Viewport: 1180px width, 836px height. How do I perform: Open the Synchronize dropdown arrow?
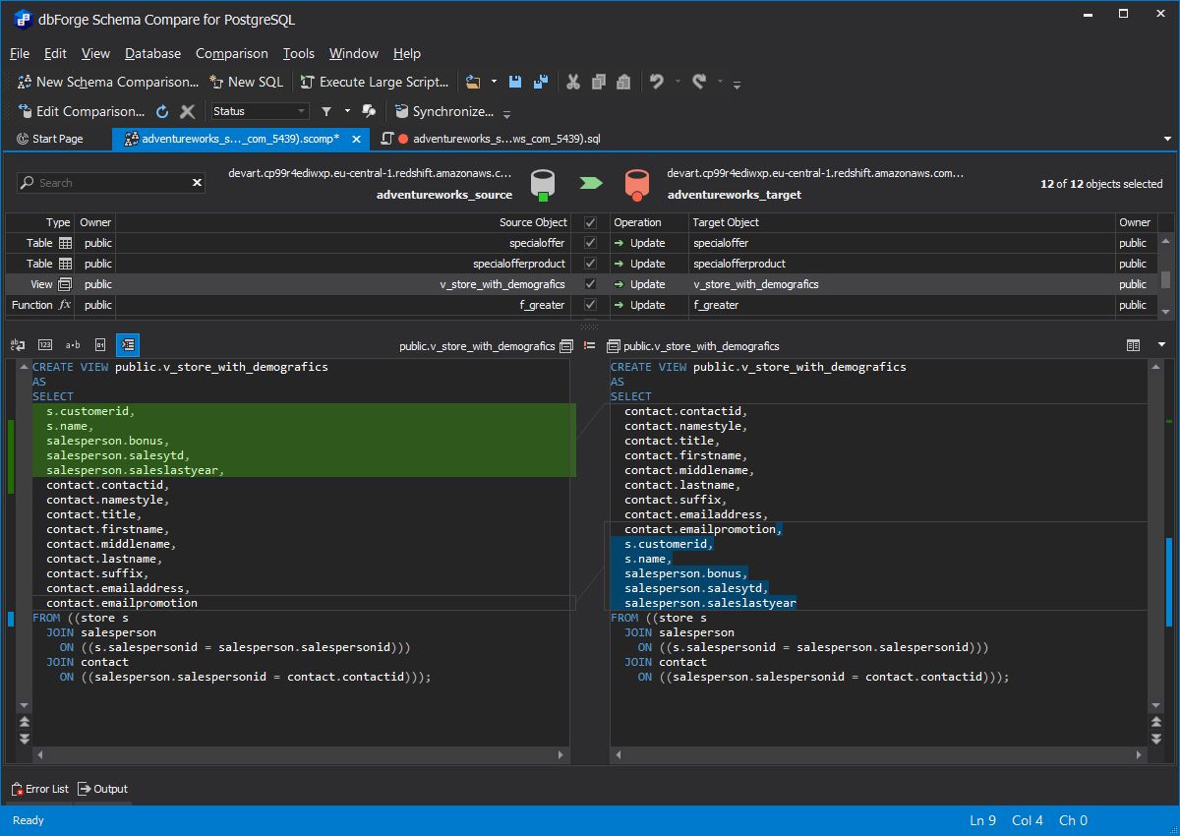pyautogui.click(x=507, y=112)
